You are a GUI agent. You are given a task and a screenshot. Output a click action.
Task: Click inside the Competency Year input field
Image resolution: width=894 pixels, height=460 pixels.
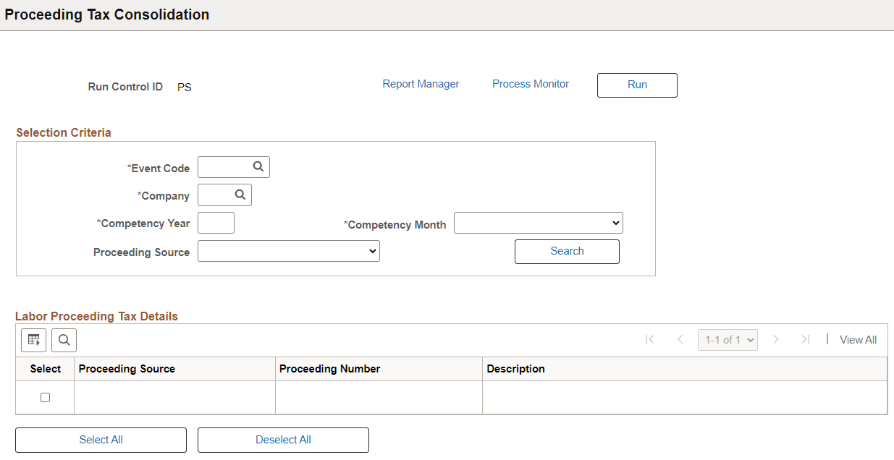click(x=216, y=223)
